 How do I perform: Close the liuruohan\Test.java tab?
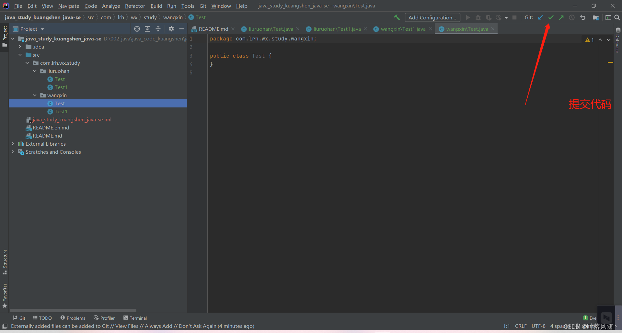[x=298, y=29]
